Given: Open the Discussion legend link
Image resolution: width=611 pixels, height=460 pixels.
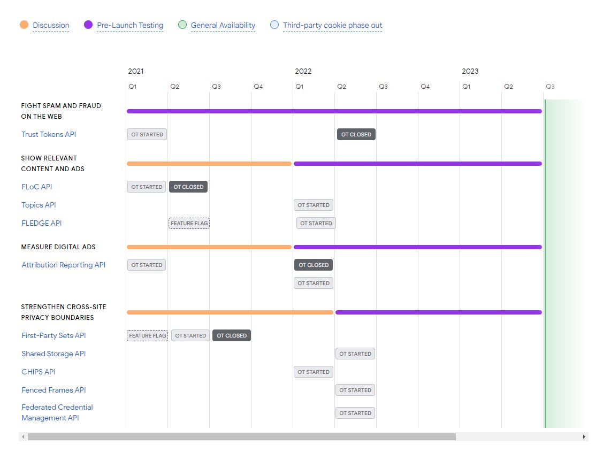Looking at the screenshot, I should (51, 25).
